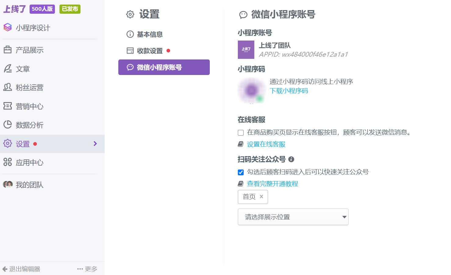Viewport: 451px width, 275px height.
Task: Remove the 首页 display position tag
Action: (x=261, y=197)
